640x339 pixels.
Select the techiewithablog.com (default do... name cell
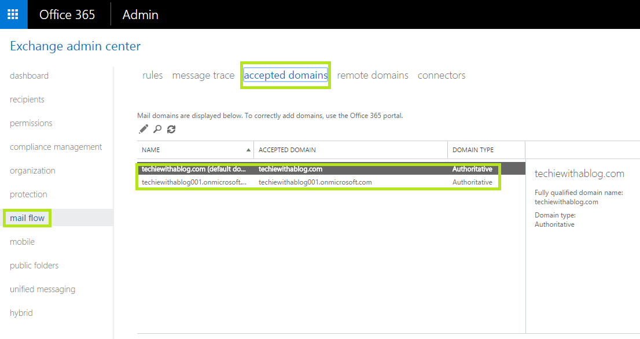[194, 169]
